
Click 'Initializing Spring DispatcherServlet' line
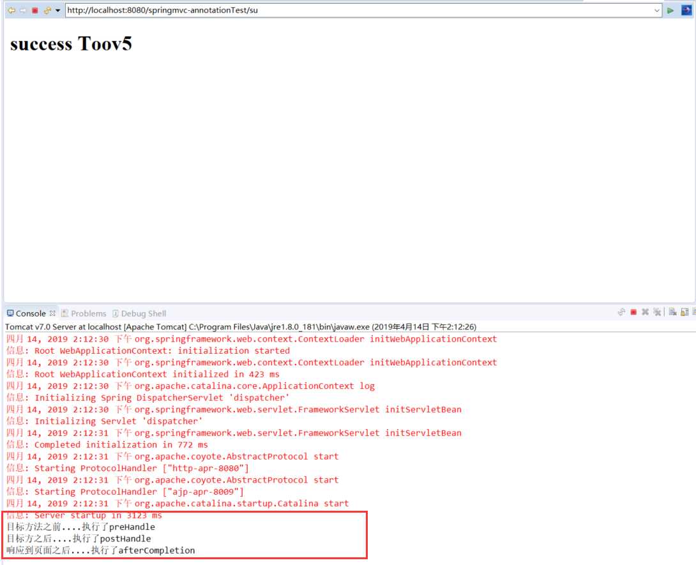click(x=148, y=398)
